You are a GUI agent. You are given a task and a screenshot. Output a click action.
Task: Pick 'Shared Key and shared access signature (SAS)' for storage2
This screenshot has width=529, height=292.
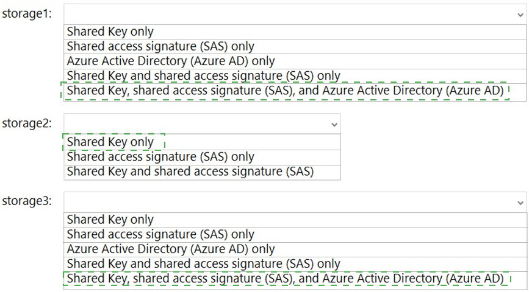pyautogui.click(x=203, y=172)
